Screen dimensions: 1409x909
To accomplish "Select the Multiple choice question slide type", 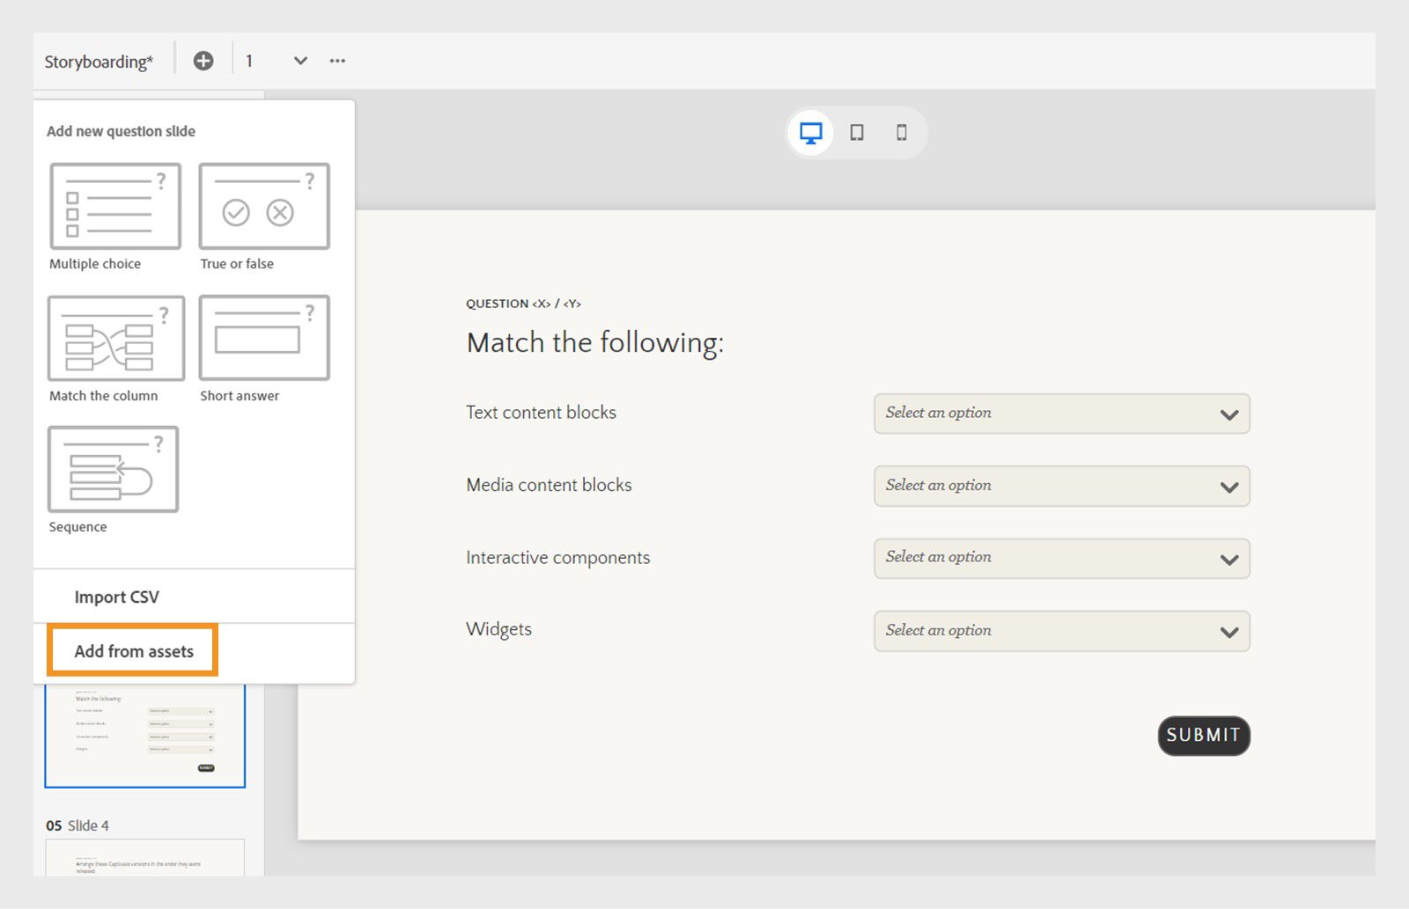I will (x=114, y=208).
